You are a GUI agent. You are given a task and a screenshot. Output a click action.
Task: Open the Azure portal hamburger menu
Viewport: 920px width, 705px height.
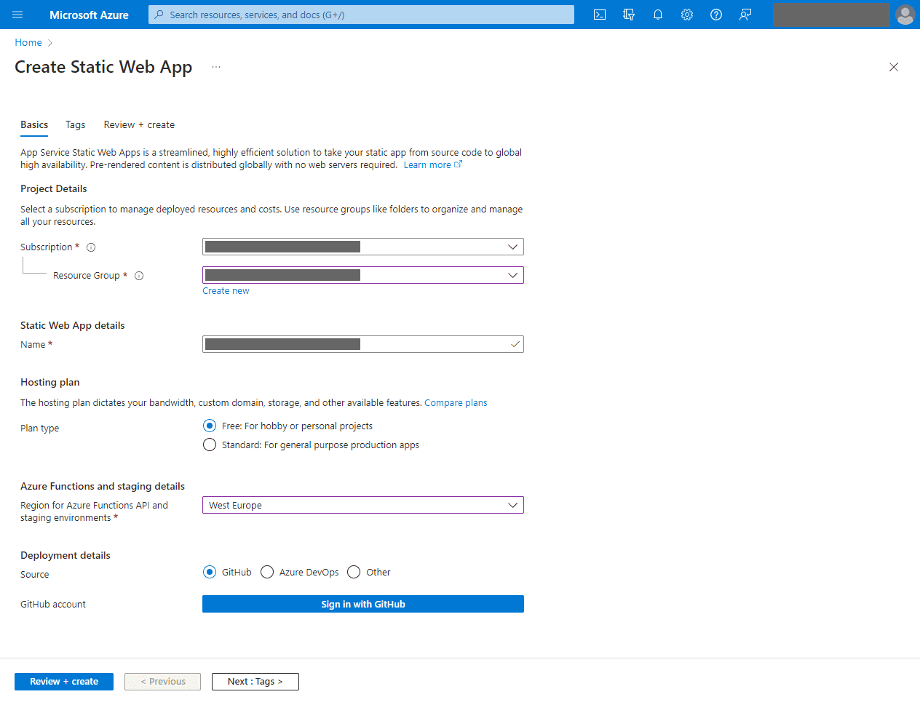pos(17,15)
